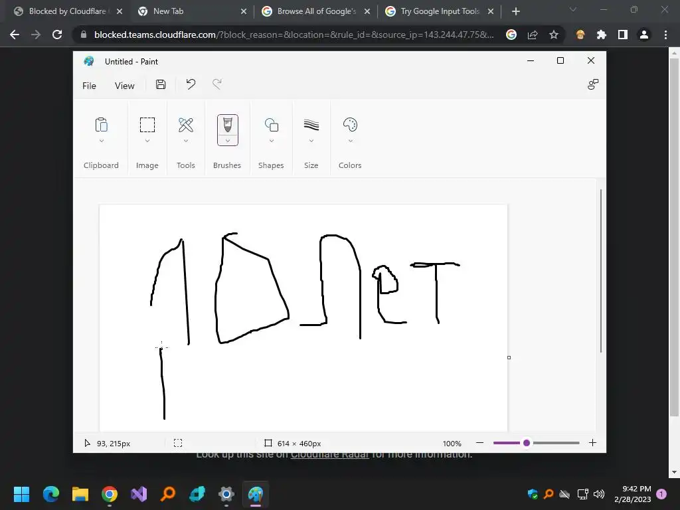The image size is (680, 510).
Task: Expand the Clipboard dropdown chevron
Action: click(101, 141)
